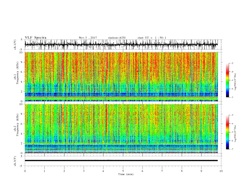Click the 'station=ATH' label

point(117,38)
